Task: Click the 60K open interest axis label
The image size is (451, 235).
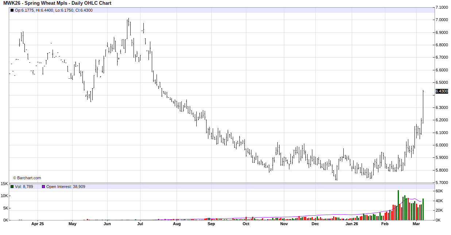Action: tap(439, 191)
